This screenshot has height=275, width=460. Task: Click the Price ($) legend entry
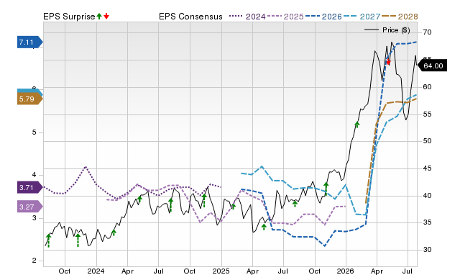click(387, 30)
